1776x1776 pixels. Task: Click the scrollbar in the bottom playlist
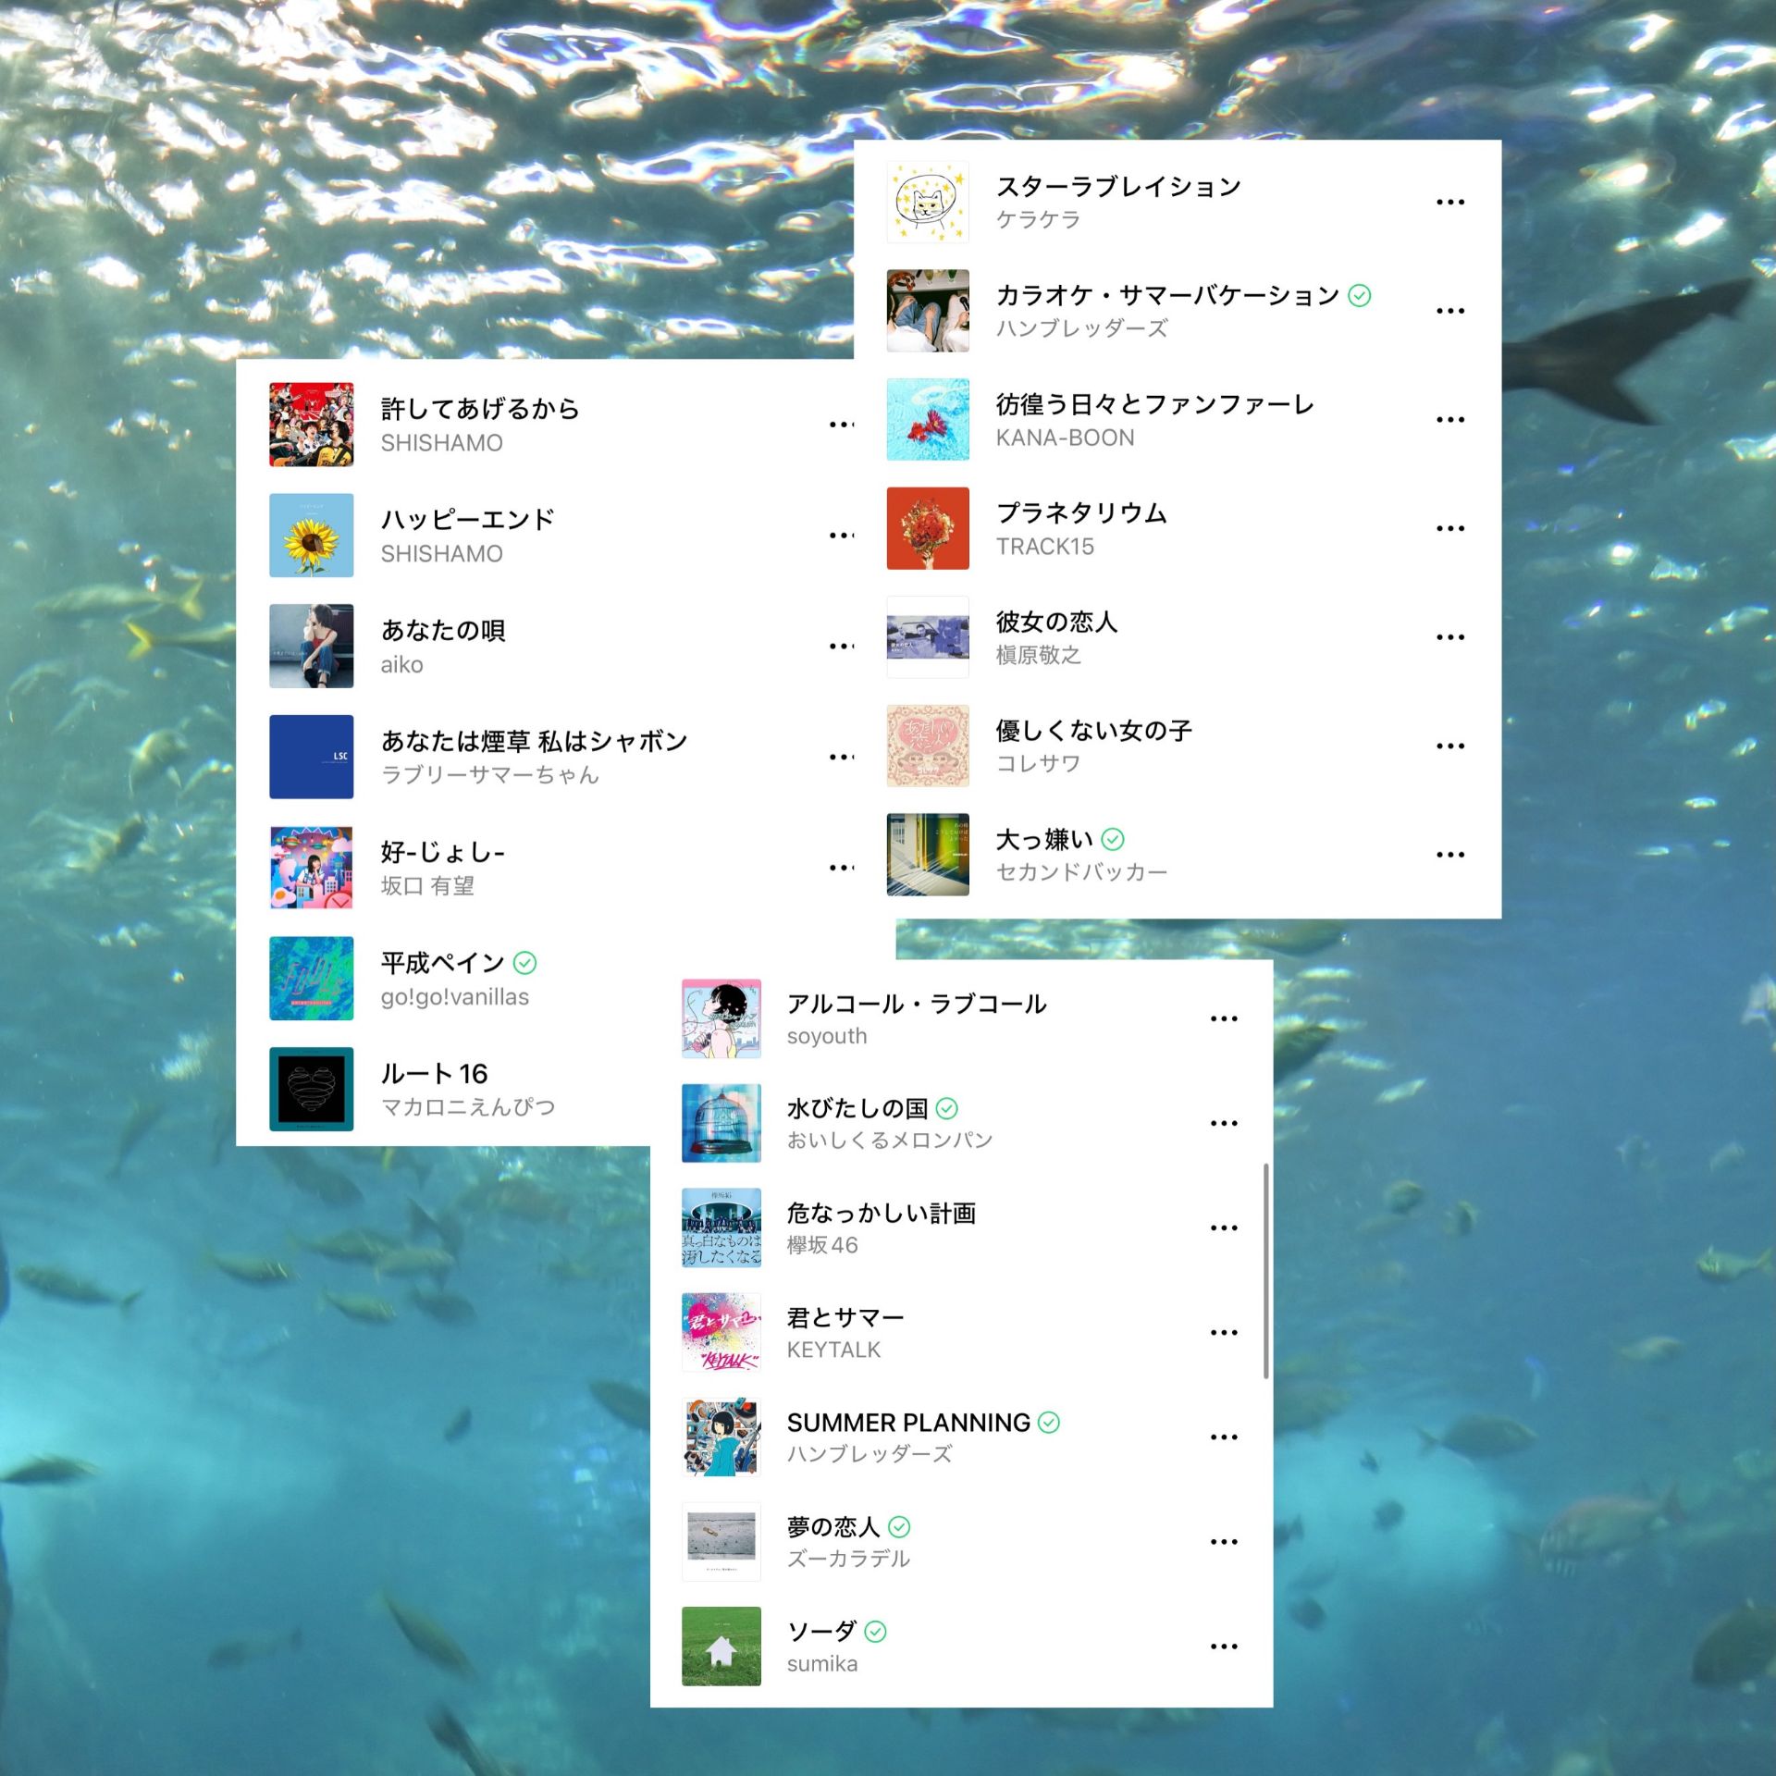[x=1265, y=1271]
